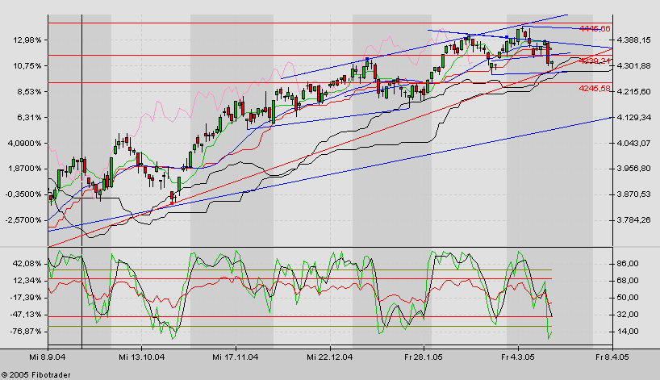Click the Fr 28.1.05 date label
The width and height of the screenshot is (660, 380).
(424, 357)
